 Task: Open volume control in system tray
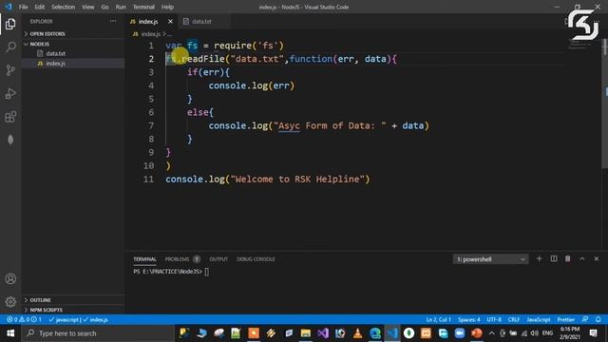tap(534, 333)
